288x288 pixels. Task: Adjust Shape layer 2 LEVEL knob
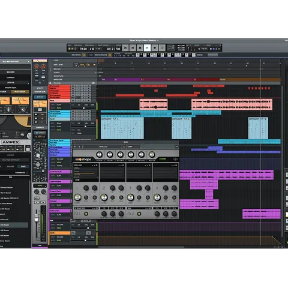tap(104, 197)
